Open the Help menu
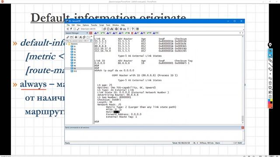280x157 pixels. tap(123, 25)
